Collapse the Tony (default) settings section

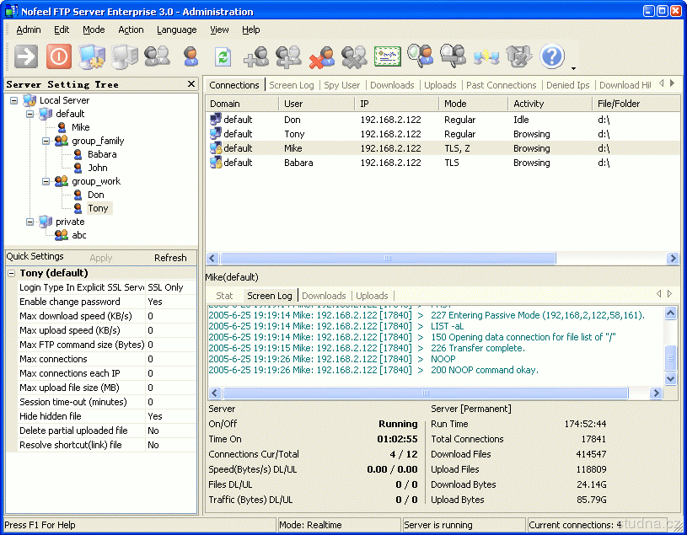12,273
